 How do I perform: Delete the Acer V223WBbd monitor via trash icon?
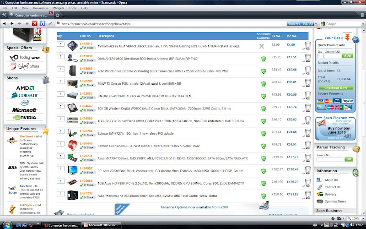(308, 170)
